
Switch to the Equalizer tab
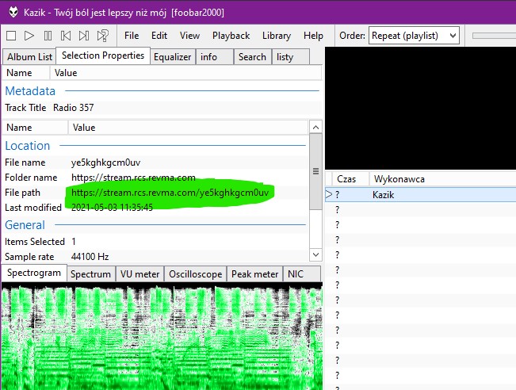(173, 57)
